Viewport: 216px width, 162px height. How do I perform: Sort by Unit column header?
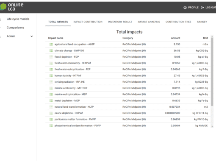[205, 38]
